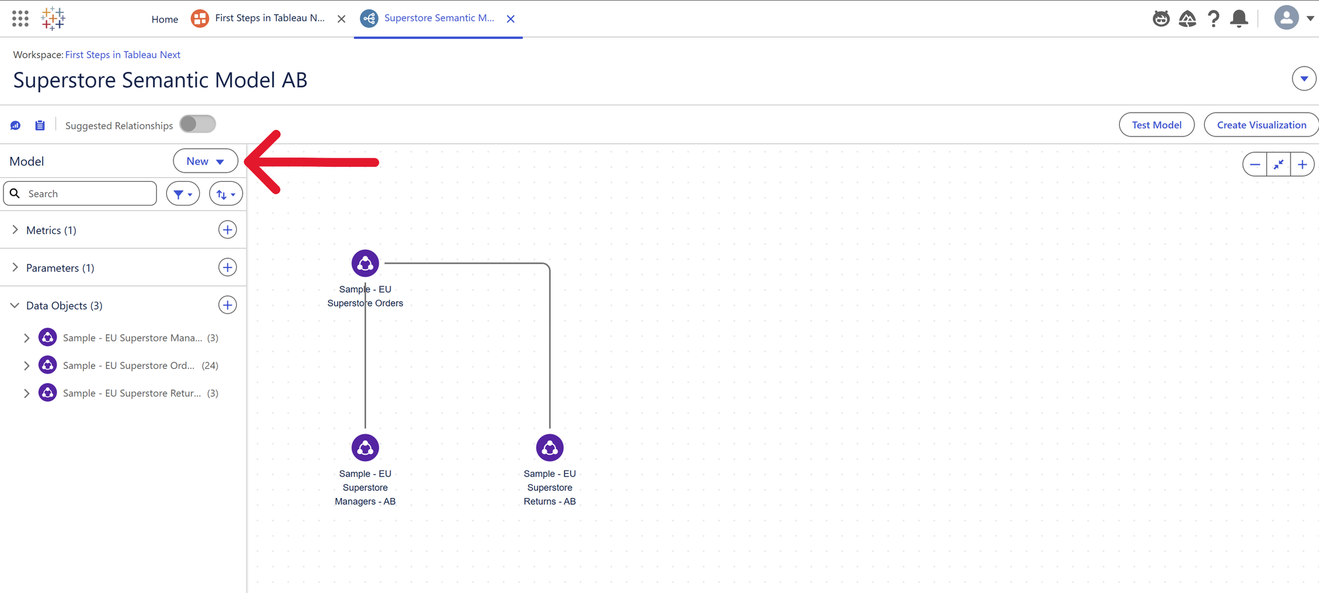1319x593 pixels.
Task: Click the Metrics (1) label
Action: click(51, 230)
